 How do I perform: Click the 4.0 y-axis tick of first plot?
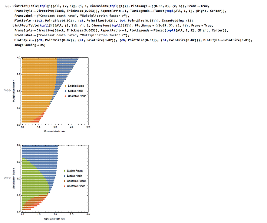coord(18,57)
